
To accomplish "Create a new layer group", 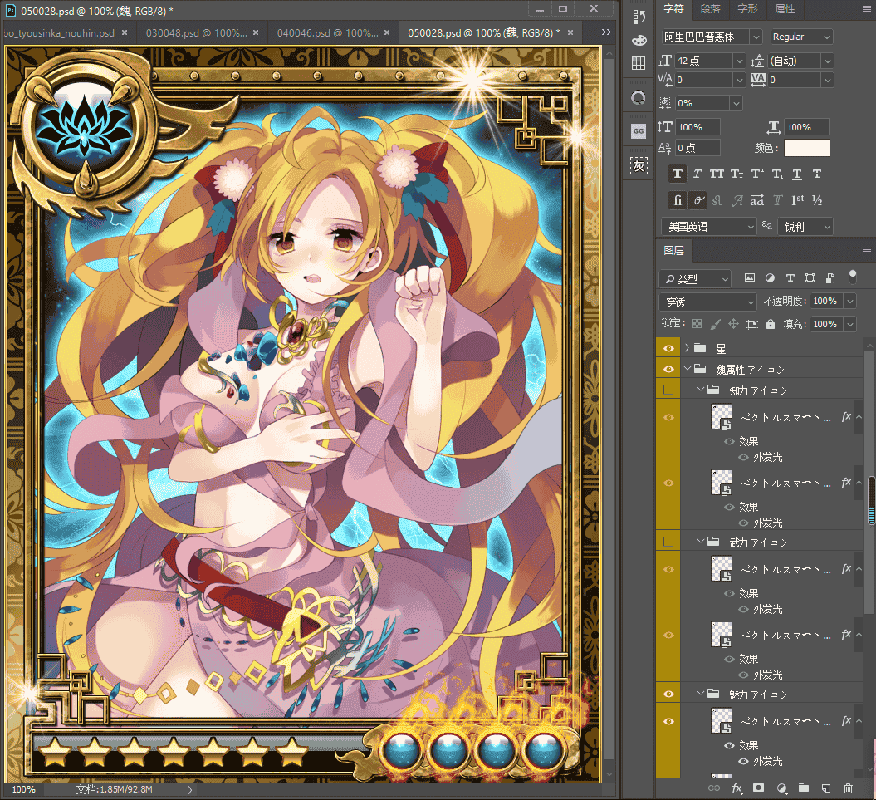I will click(804, 788).
